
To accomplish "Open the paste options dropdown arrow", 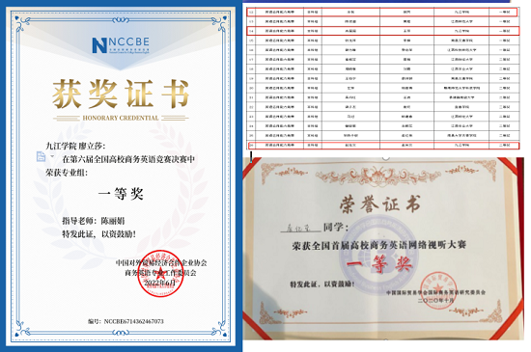I will coord(52,156).
